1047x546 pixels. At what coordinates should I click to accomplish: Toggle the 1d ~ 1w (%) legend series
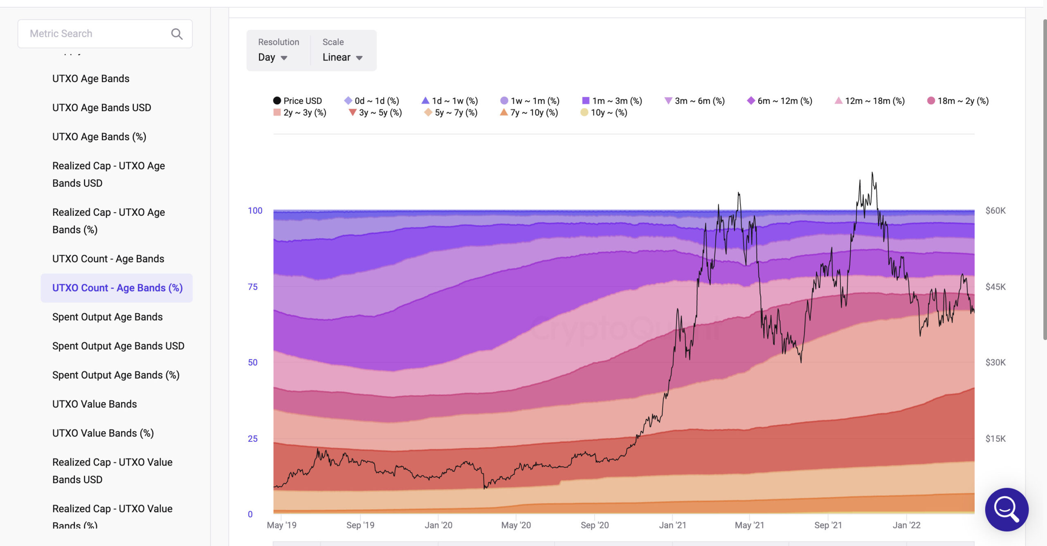449,101
